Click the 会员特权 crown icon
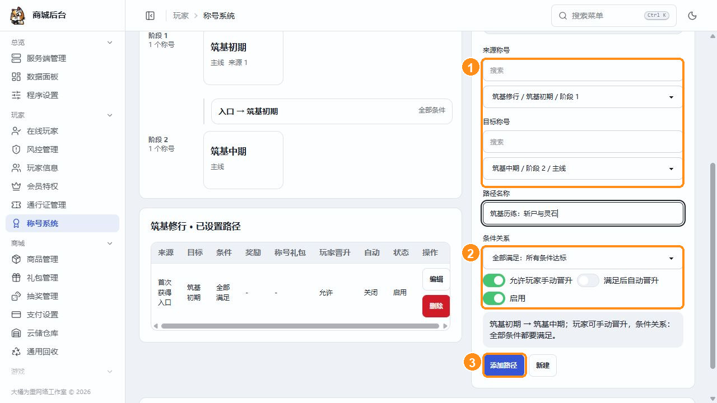The image size is (717, 403). click(x=16, y=186)
